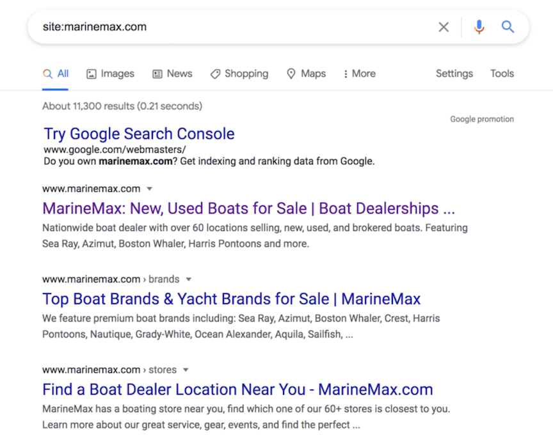The width and height of the screenshot is (553, 440).
Task: Click the blue magnifying glass search icon
Action: [508, 27]
